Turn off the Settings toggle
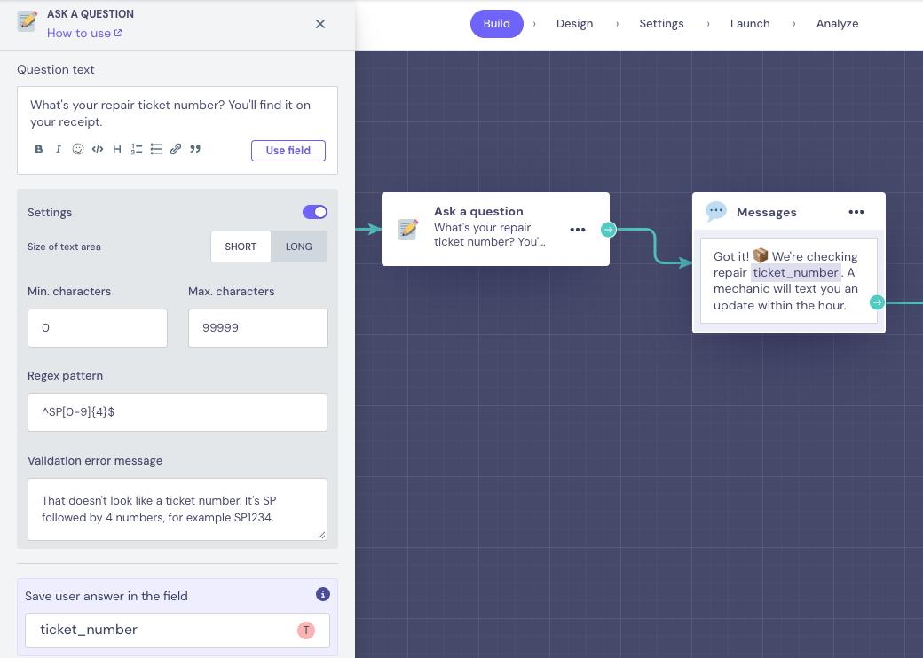923x658 pixels. pos(315,212)
